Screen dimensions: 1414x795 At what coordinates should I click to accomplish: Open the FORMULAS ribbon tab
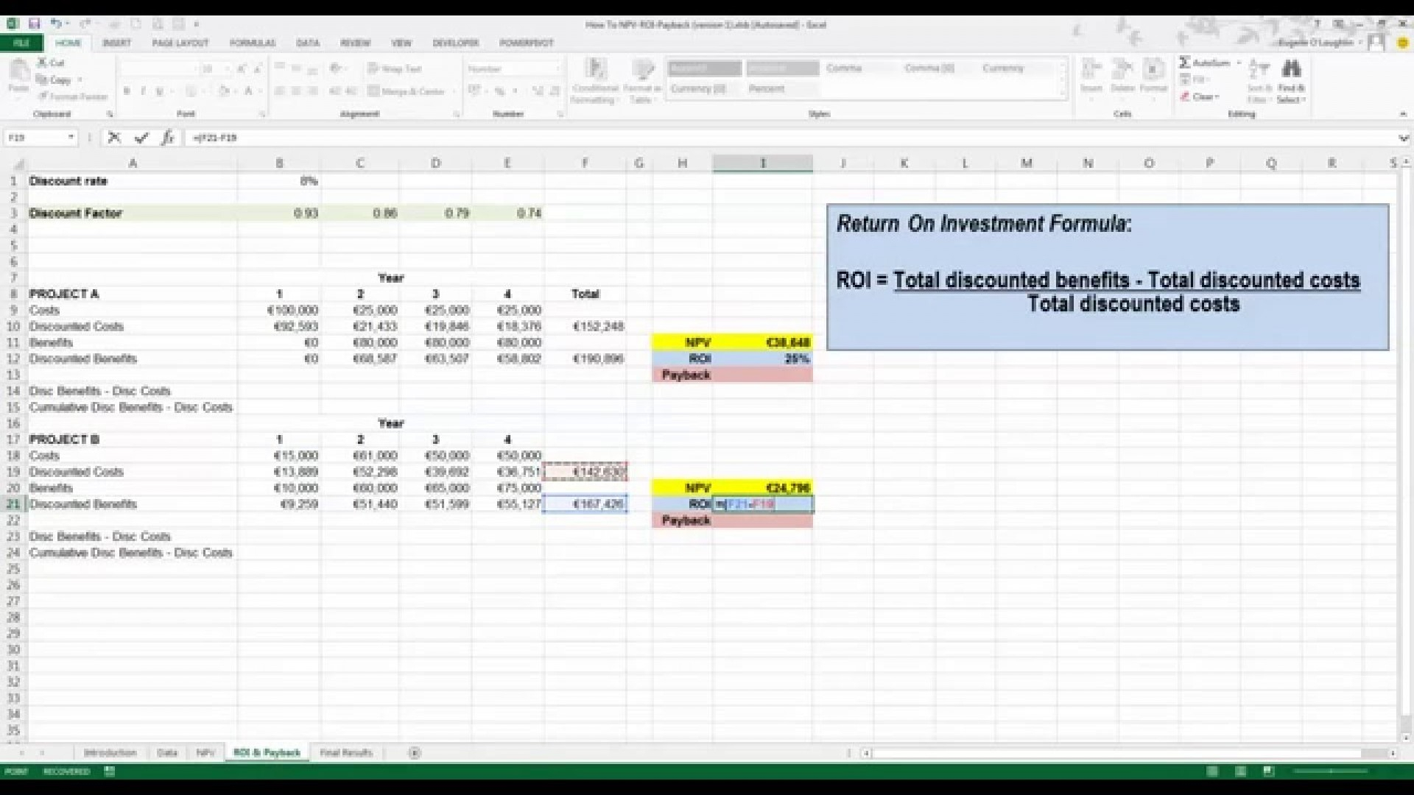point(252,43)
